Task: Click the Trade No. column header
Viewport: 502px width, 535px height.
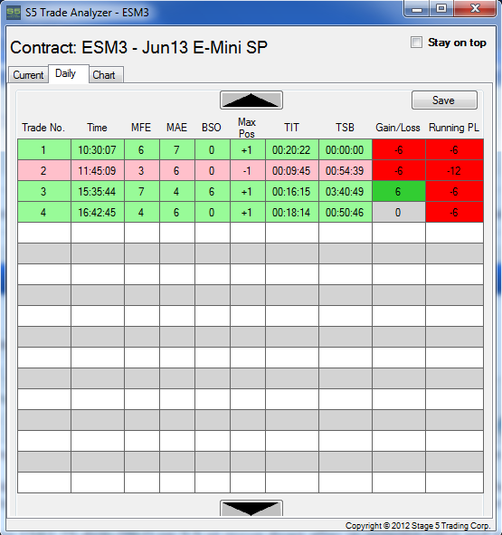Action: [43, 128]
